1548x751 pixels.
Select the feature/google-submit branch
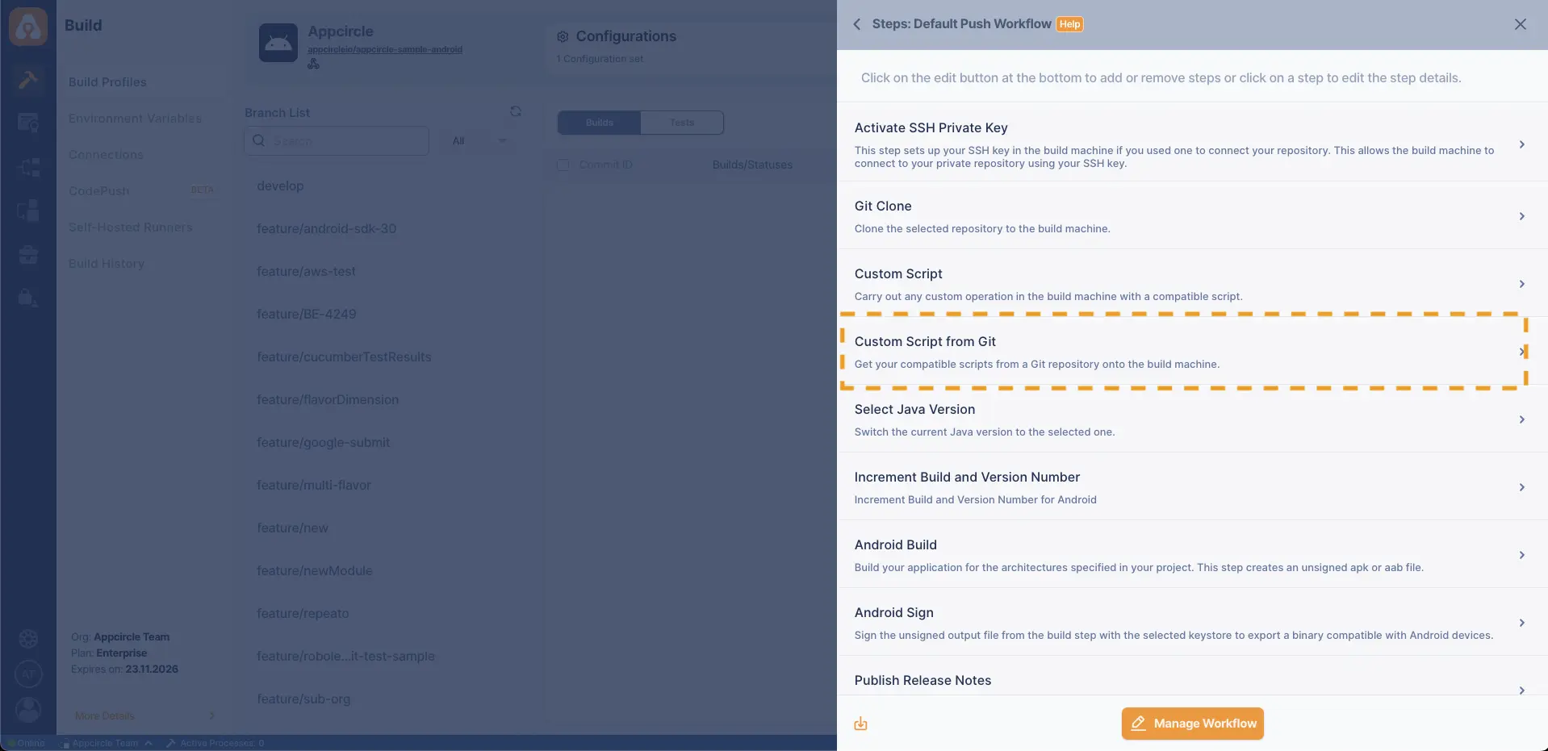click(x=323, y=442)
